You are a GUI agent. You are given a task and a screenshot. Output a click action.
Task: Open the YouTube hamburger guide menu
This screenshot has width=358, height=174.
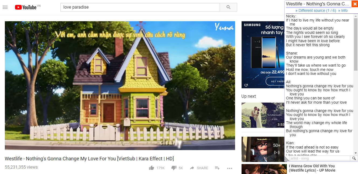[x=5, y=7]
